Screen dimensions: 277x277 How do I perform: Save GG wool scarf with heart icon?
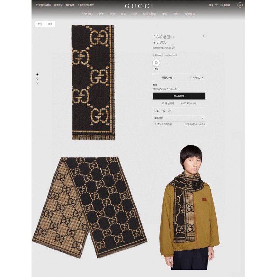point(204,36)
